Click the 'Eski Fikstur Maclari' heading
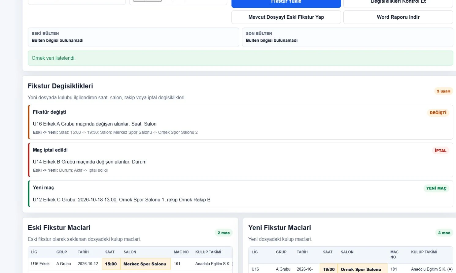 pyautogui.click(x=59, y=228)
